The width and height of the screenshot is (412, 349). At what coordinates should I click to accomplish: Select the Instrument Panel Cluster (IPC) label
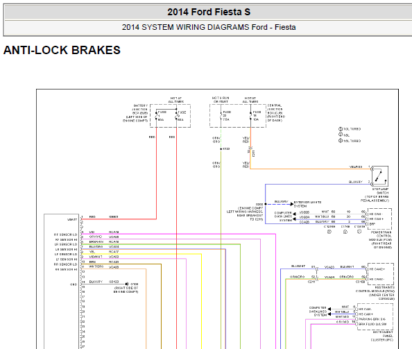(x=382, y=336)
